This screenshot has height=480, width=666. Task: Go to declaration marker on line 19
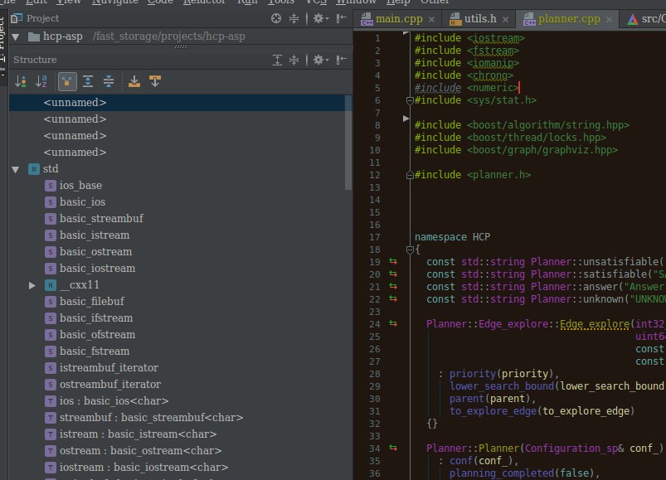393,262
